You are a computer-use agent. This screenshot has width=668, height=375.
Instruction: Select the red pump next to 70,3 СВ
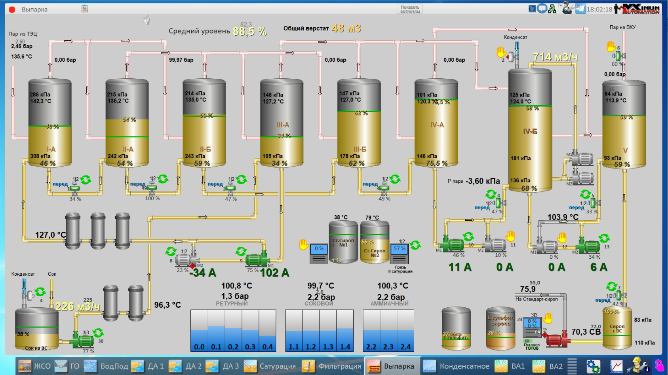click(x=556, y=339)
